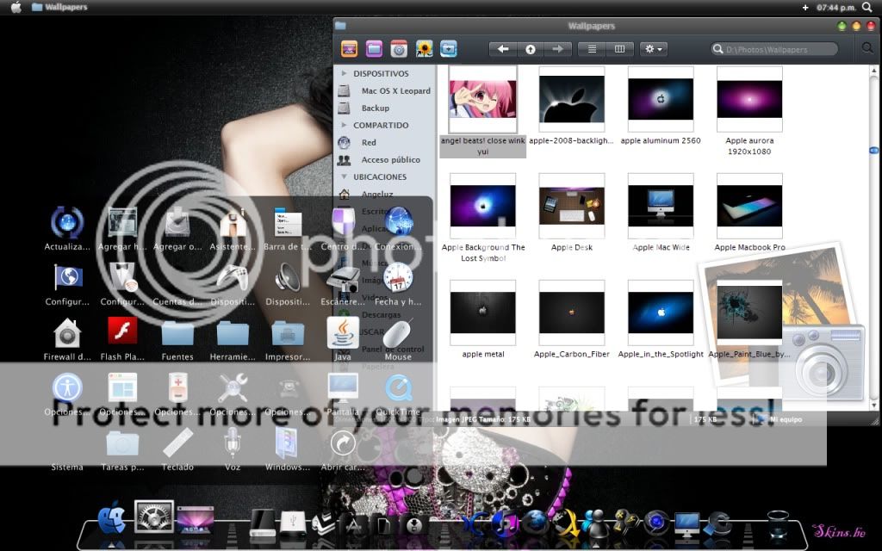Open the Trash in the dock
Image resolution: width=882 pixels, height=551 pixels.
[x=778, y=522]
